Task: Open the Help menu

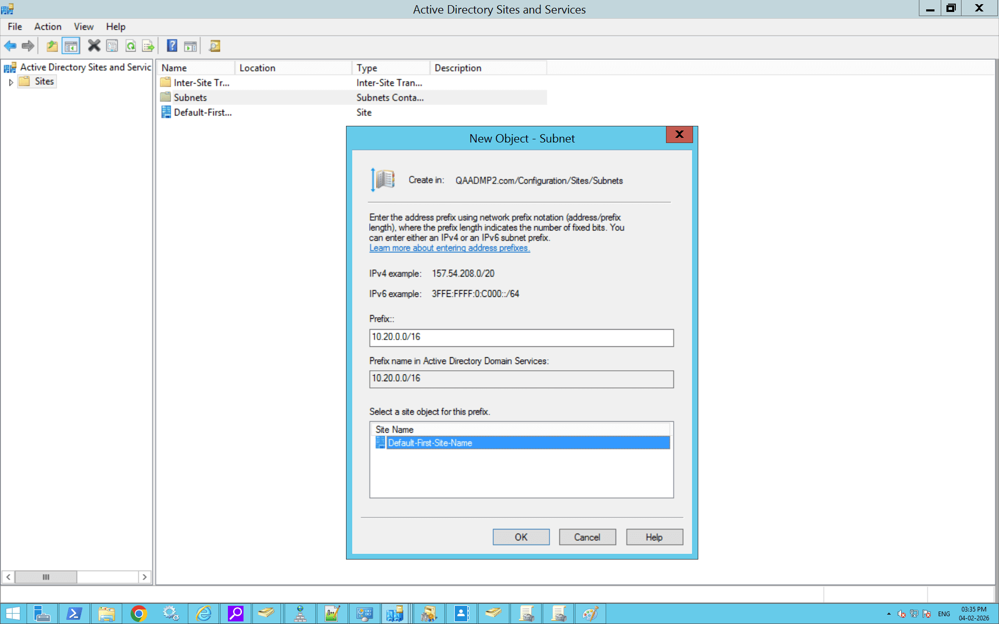Action: [116, 27]
